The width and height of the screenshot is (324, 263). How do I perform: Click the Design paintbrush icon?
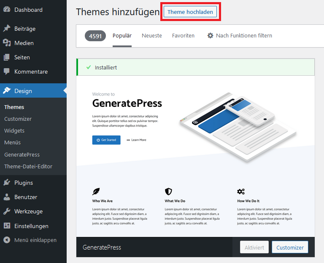[7, 91]
